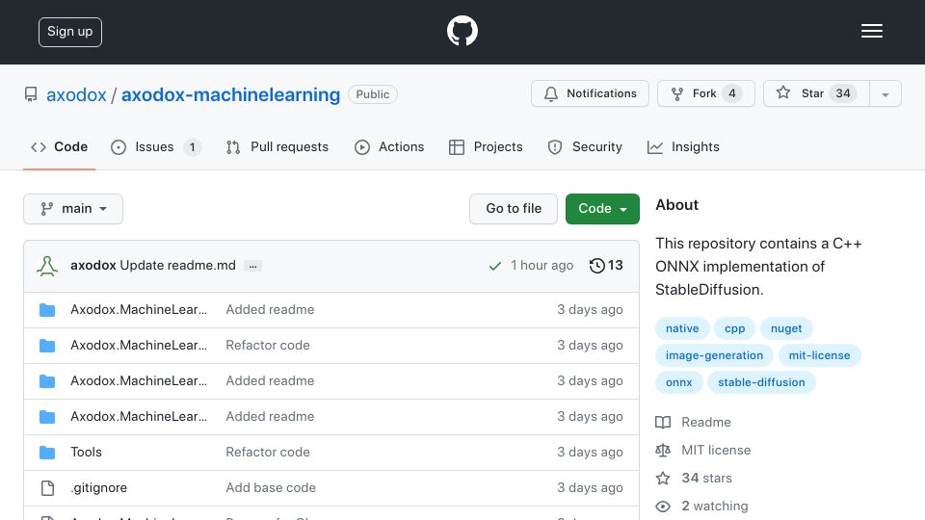Expand commit details ellipsis button
This screenshot has width=925, height=520.
pyautogui.click(x=253, y=266)
